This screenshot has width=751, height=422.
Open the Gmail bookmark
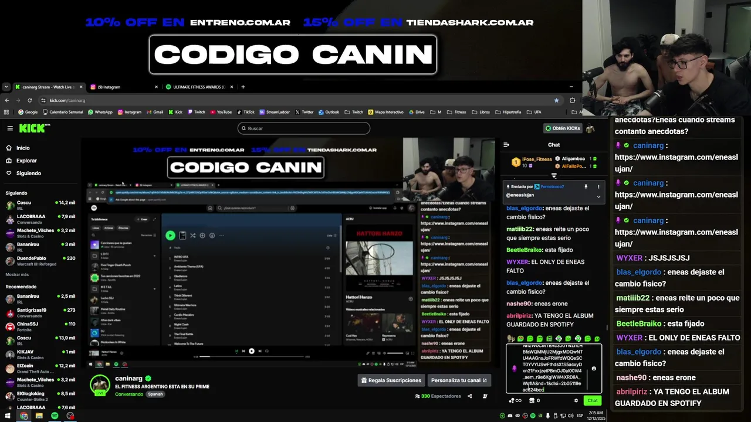155,112
